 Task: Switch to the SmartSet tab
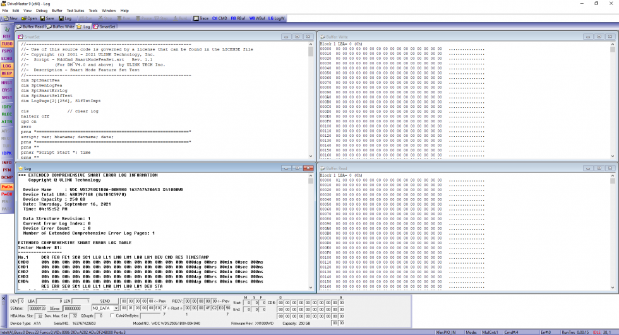[107, 26]
